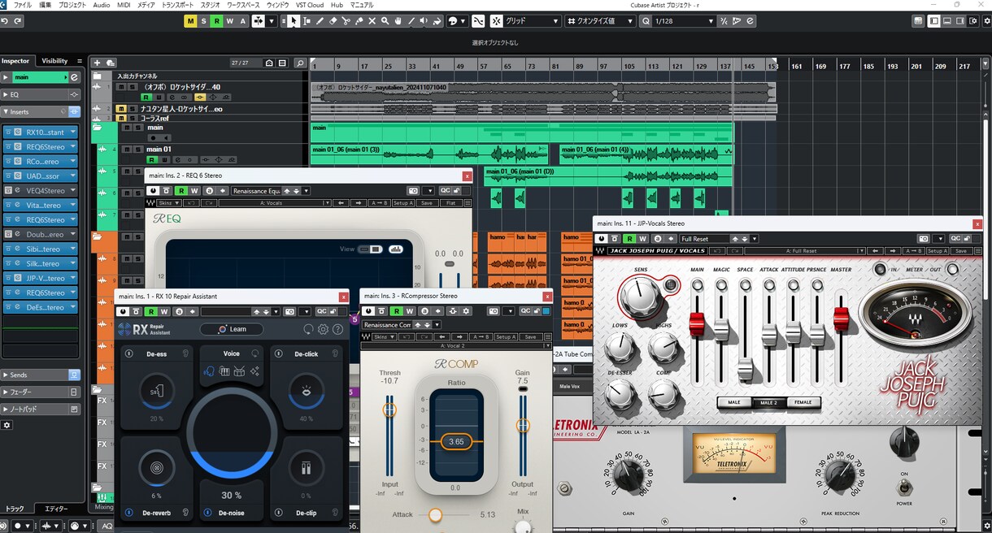
Task: Open the ファイル menu
Action: point(23,5)
